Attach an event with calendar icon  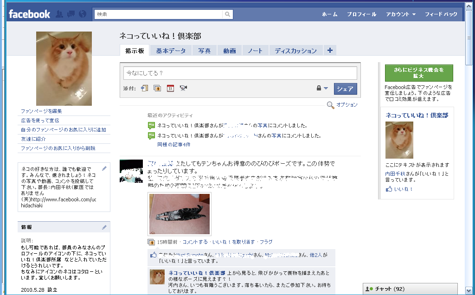pos(171,88)
